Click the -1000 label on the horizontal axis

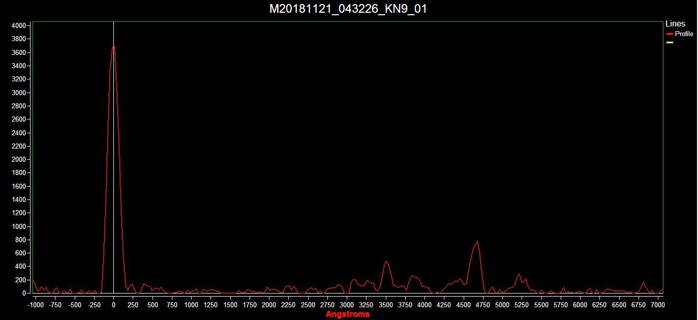pyautogui.click(x=35, y=305)
